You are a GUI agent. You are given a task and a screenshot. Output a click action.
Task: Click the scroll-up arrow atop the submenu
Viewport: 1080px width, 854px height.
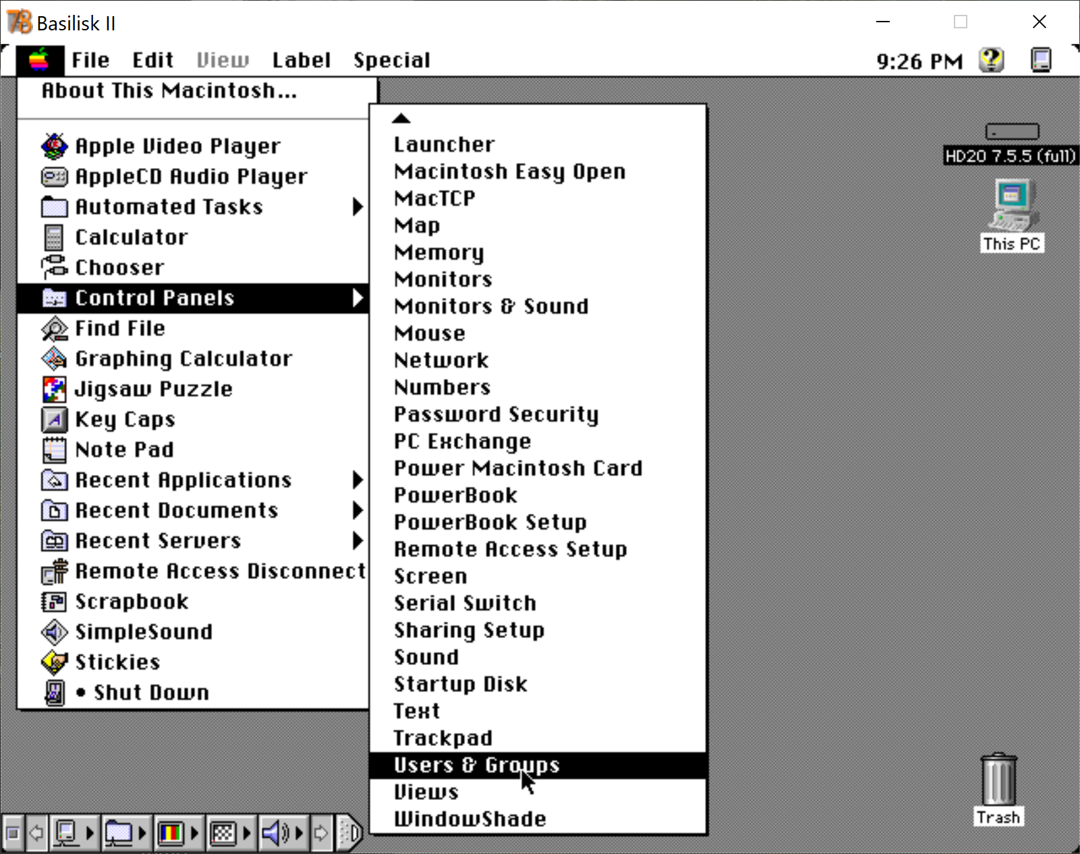(401, 119)
